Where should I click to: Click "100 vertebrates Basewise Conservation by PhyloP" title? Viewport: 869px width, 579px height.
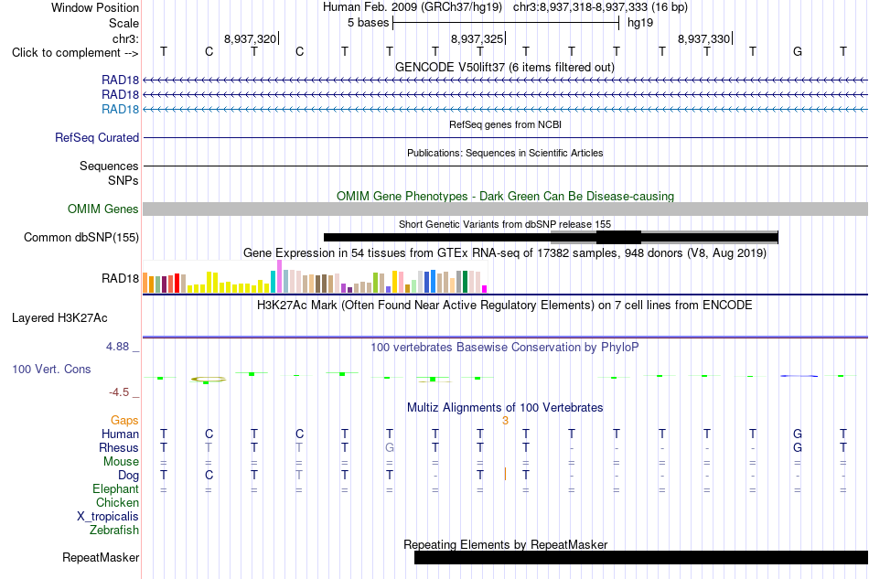coord(505,348)
